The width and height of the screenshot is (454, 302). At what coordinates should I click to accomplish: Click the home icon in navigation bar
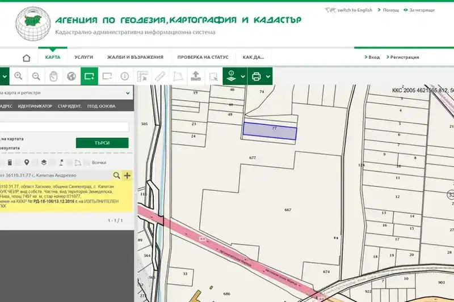(x=26, y=58)
